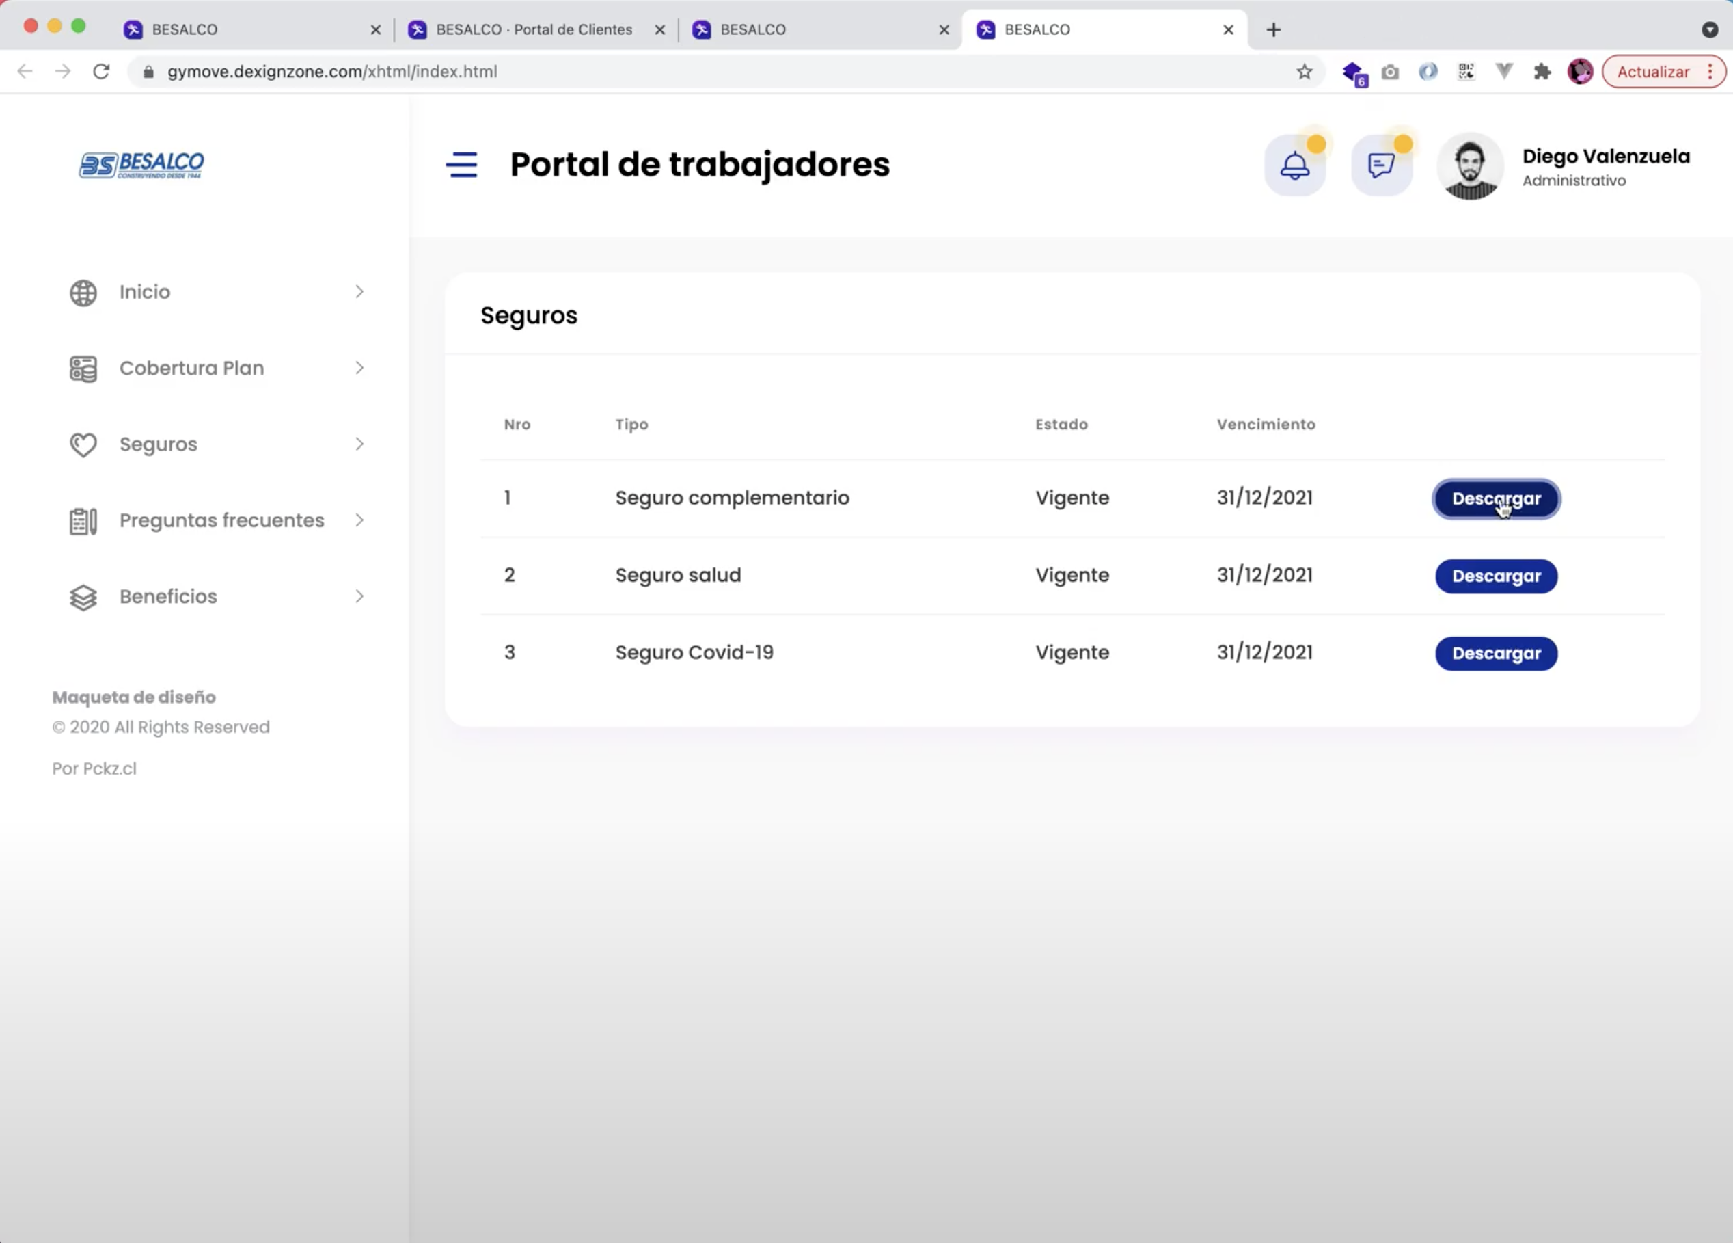Open browser extensions puzzle icon
Viewport: 1733px width, 1243px height.
[1541, 72]
